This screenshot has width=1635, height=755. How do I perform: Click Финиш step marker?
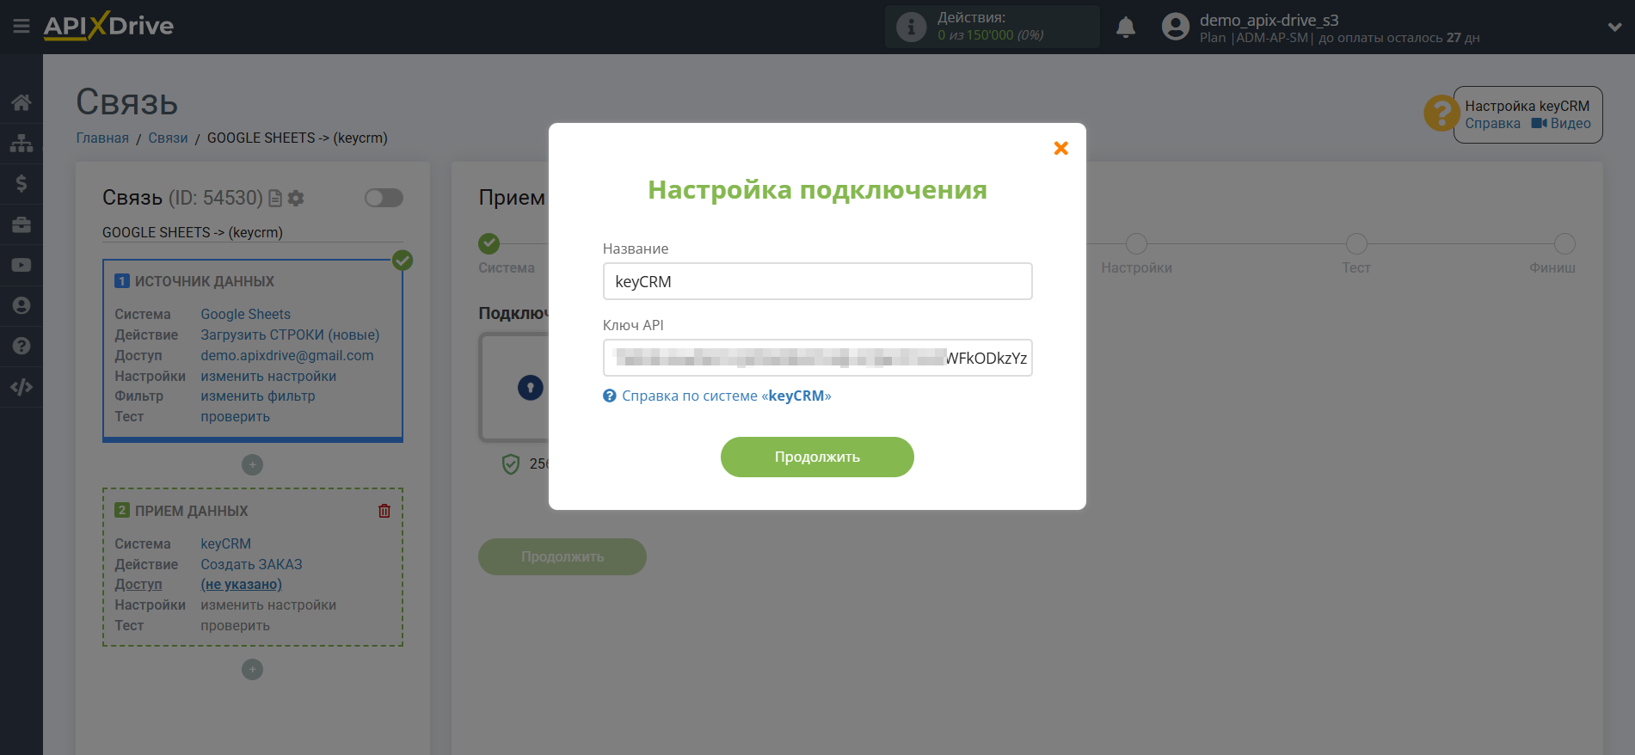click(x=1564, y=244)
